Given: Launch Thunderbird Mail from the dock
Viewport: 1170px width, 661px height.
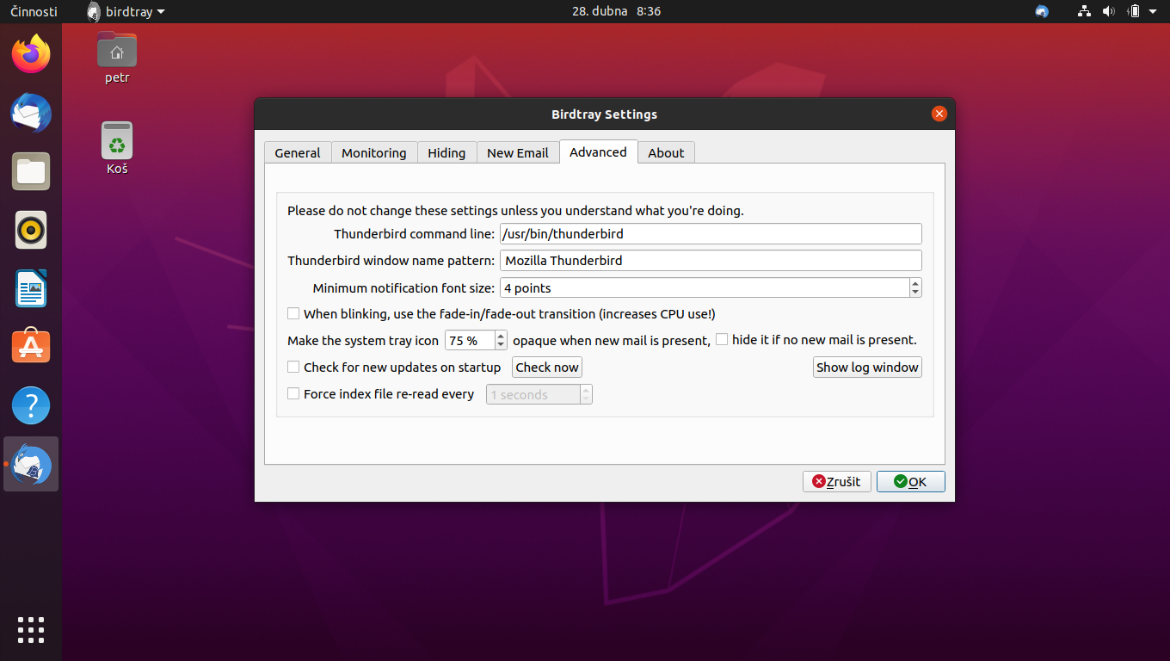Looking at the screenshot, I should pos(31,113).
